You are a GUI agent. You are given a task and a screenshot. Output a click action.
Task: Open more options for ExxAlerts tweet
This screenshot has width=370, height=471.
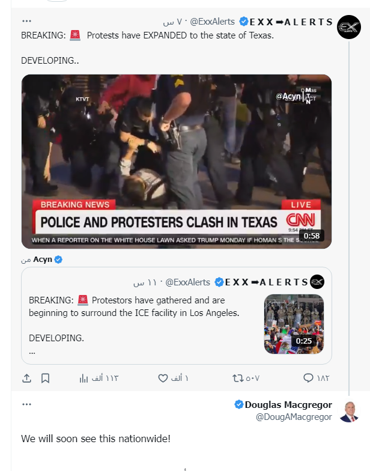pyautogui.click(x=26, y=21)
